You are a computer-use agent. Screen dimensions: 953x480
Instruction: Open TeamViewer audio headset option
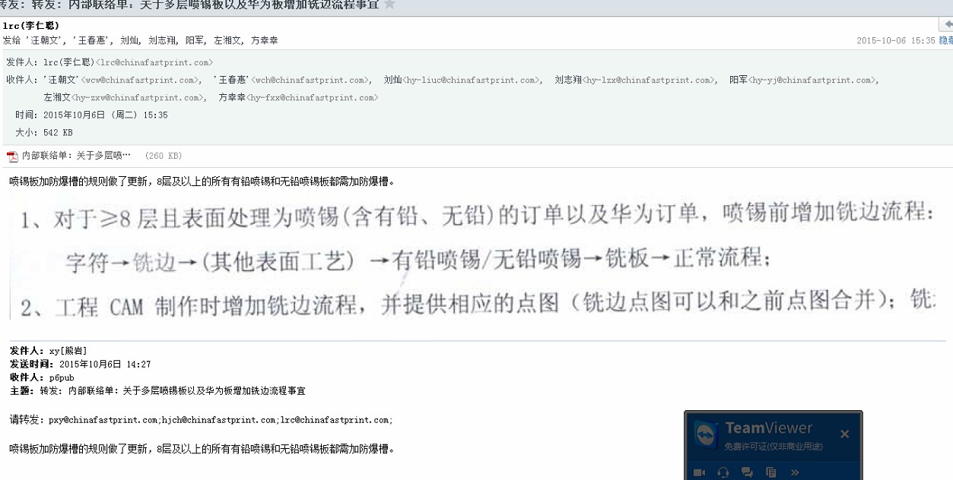pos(723,472)
